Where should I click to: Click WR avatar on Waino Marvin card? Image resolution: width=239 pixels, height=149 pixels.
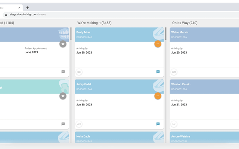tap(174, 72)
